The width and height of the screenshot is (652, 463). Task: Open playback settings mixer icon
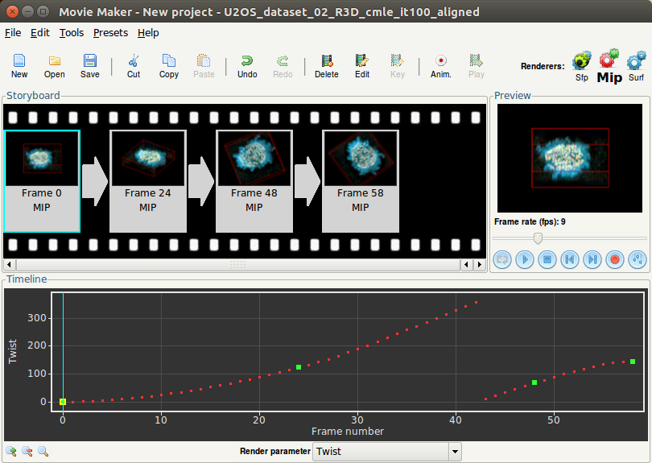[638, 259]
